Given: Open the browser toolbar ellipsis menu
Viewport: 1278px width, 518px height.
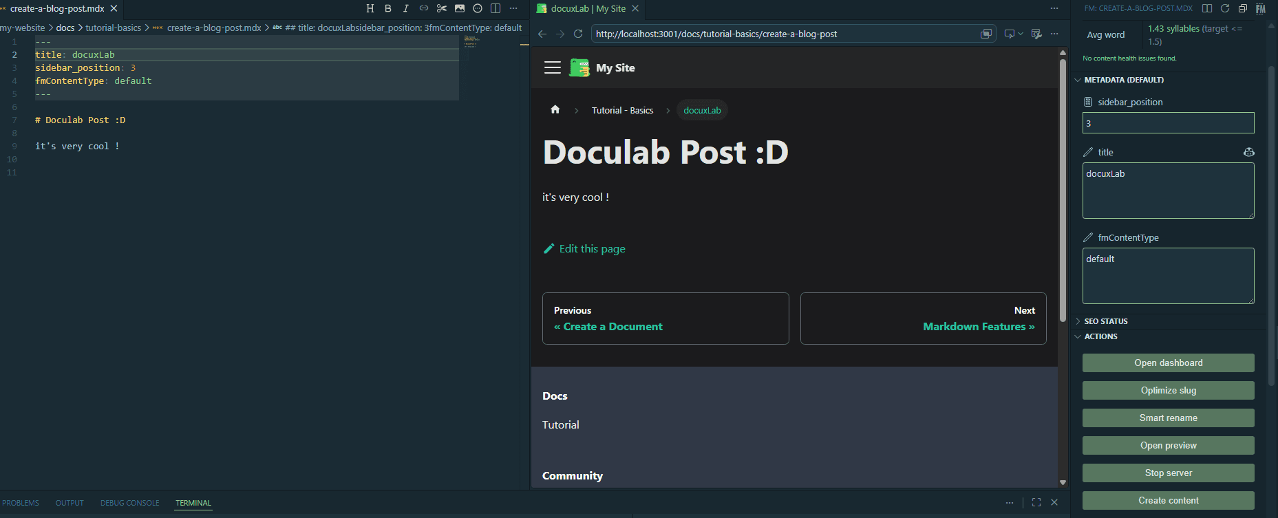Looking at the screenshot, I should click(x=1054, y=34).
